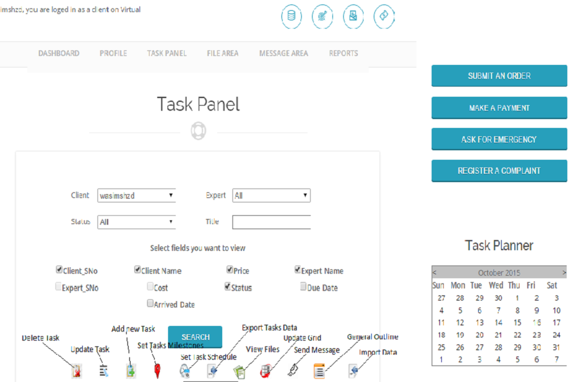Open the General Outline icon

[320, 371]
